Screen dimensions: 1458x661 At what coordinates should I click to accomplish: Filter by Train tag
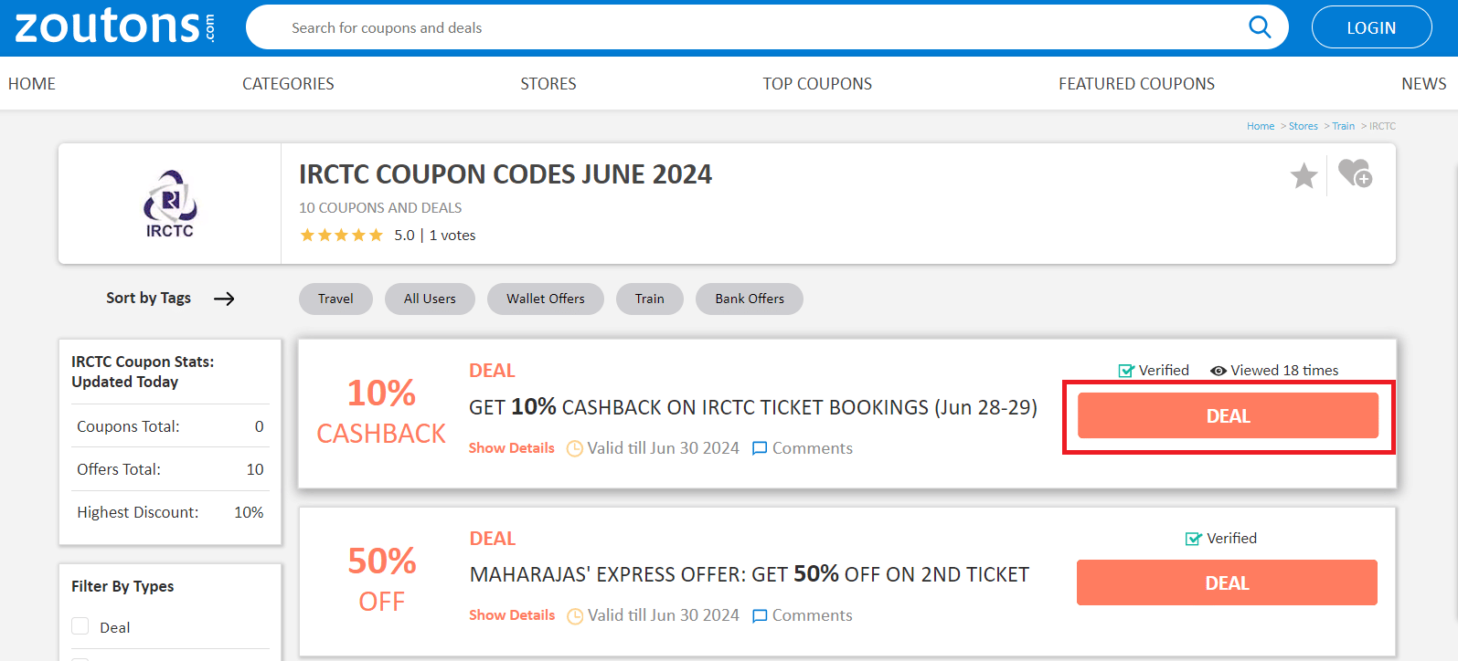[650, 299]
